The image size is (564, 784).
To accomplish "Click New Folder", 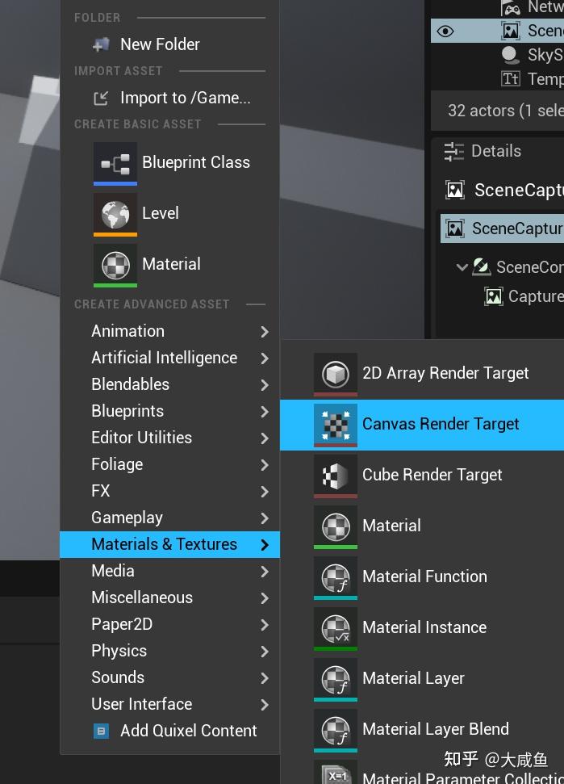I will pos(160,44).
